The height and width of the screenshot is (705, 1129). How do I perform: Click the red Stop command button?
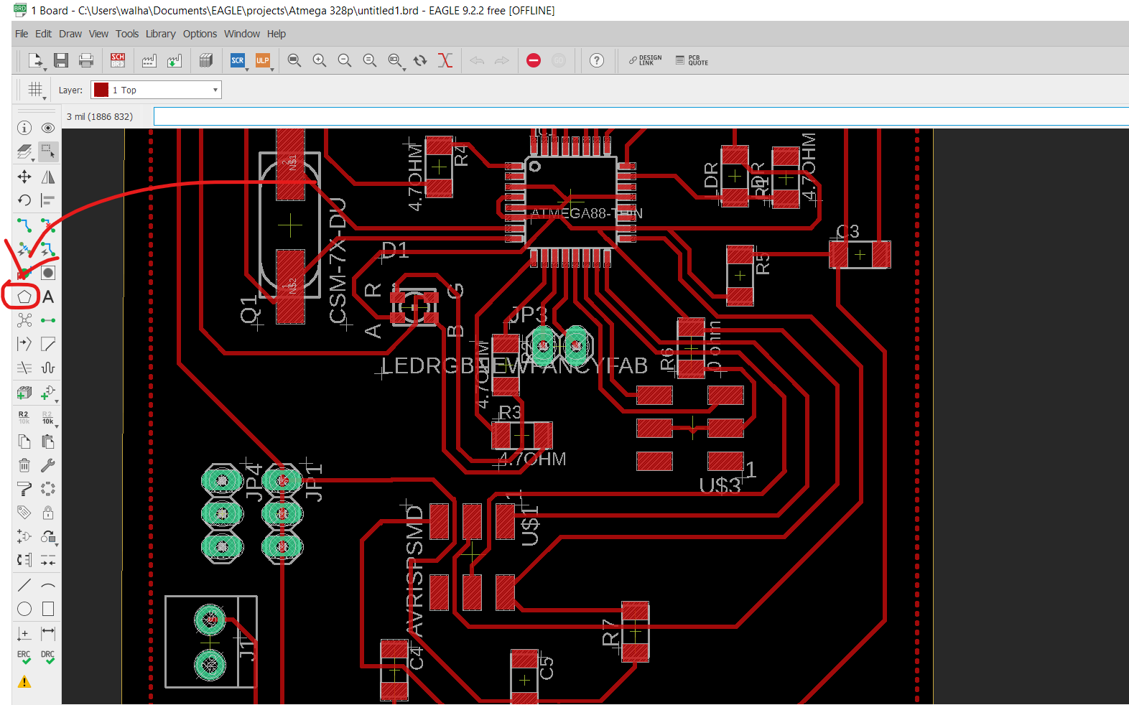coord(534,60)
